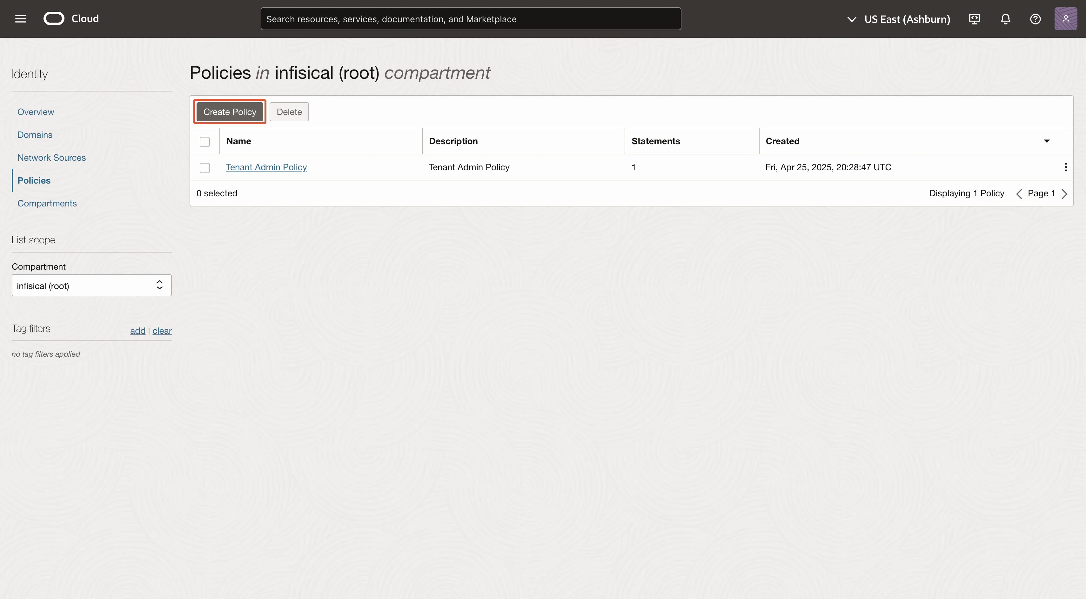Click the 'Displaying 1 Policy' text
The width and height of the screenshot is (1086, 599).
click(x=967, y=193)
